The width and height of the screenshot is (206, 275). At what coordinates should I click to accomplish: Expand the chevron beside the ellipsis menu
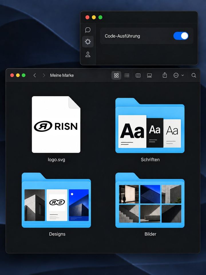(x=183, y=75)
